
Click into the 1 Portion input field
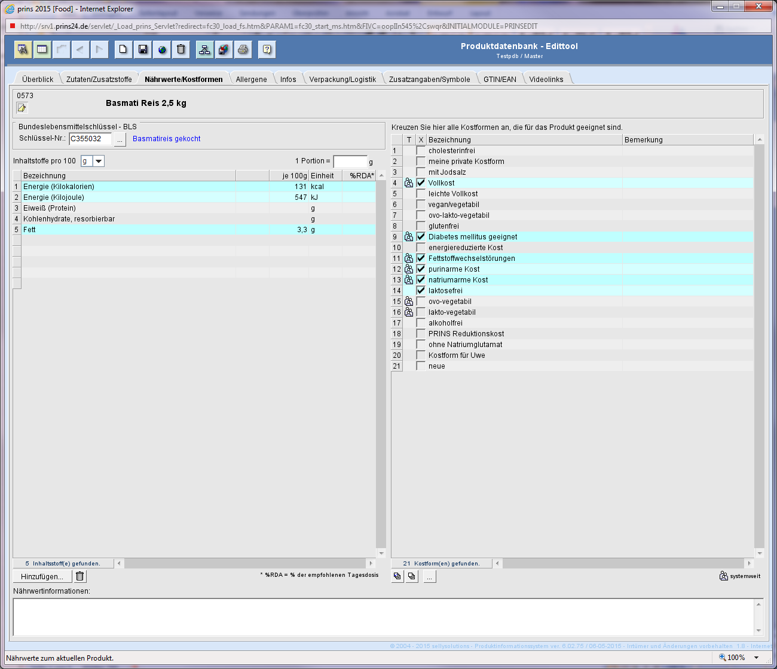(x=350, y=162)
